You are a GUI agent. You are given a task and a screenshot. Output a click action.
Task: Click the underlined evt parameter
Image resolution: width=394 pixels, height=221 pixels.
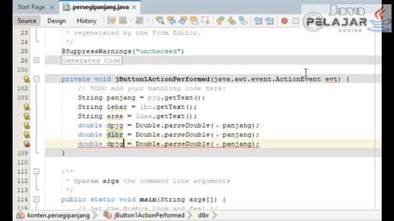(x=331, y=79)
